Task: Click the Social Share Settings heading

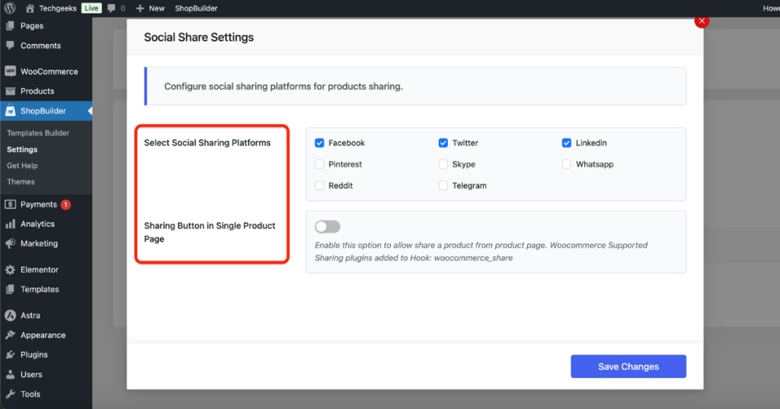Action: coord(199,37)
